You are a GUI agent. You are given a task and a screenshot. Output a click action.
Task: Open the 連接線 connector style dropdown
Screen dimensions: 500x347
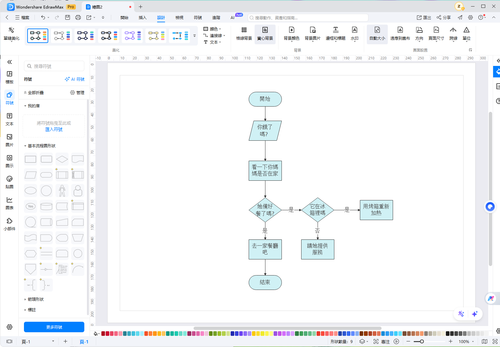click(x=214, y=35)
